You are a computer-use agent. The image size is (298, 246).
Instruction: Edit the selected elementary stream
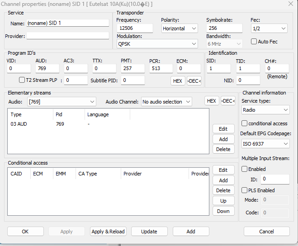tap(223, 129)
